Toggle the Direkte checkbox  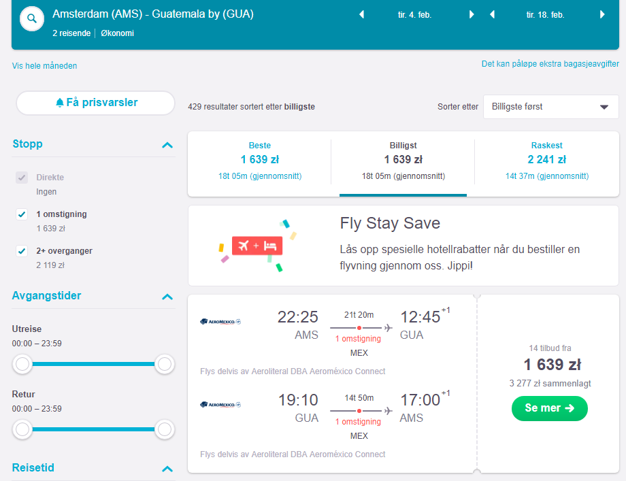(22, 178)
